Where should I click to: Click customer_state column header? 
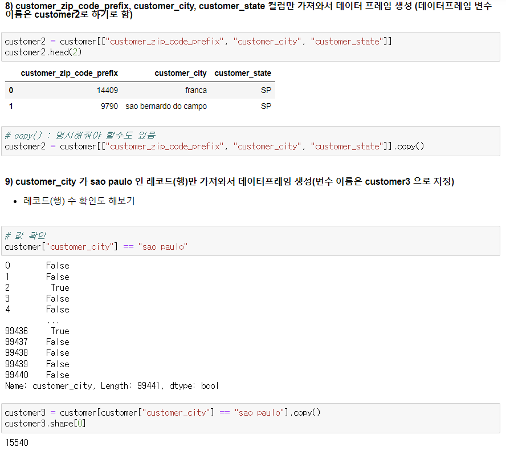coord(243,74)
